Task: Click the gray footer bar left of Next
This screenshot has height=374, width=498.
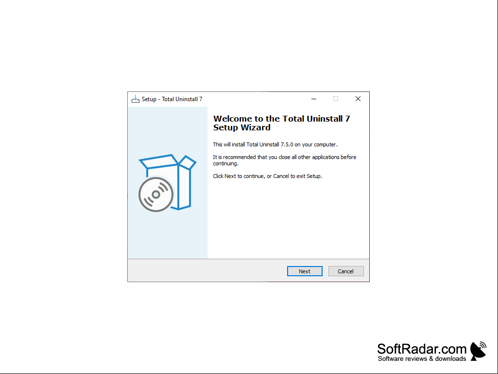Action: tap(206, 270)
